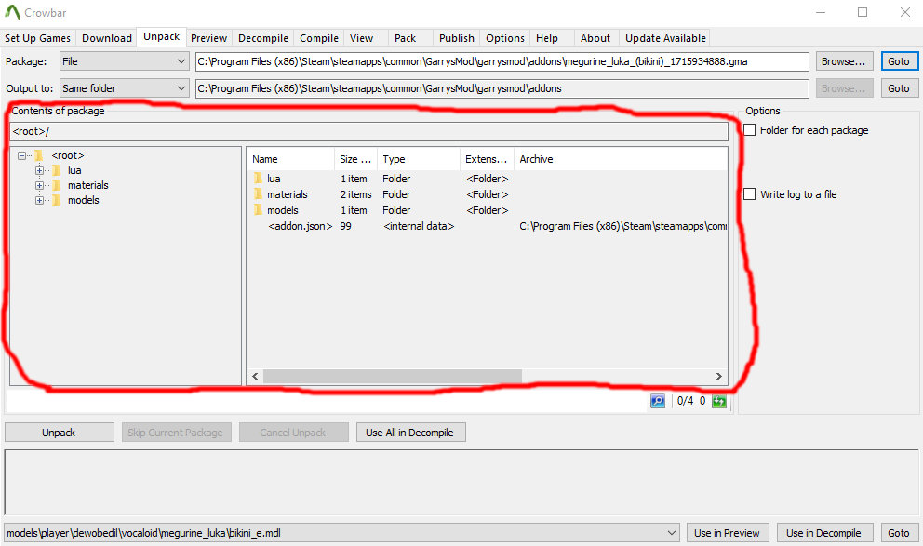
Task: Select the models row in file list
Action: pos(488,210)
